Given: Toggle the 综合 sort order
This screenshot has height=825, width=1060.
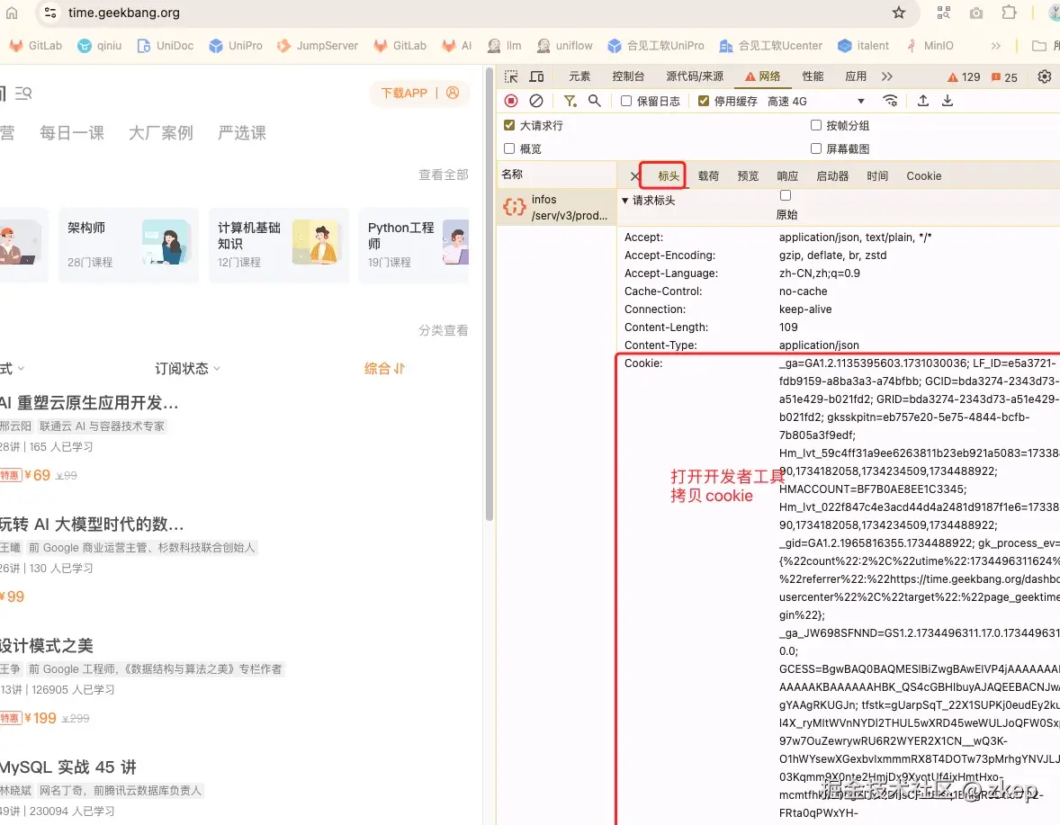Looking at the screenshot, I should tap(384, 368).
